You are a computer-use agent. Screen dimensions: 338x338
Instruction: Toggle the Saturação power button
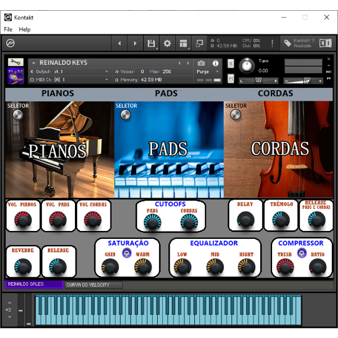click(127, 253)
